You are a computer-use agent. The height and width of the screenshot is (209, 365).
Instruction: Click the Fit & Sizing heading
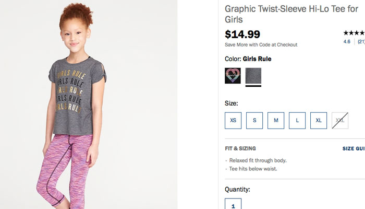coord(240,149)
